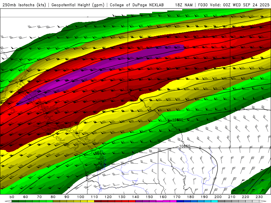This screenshot has height=203, width=271.
Task: Click the 10860 height contour label
Action: pos(185,146)
